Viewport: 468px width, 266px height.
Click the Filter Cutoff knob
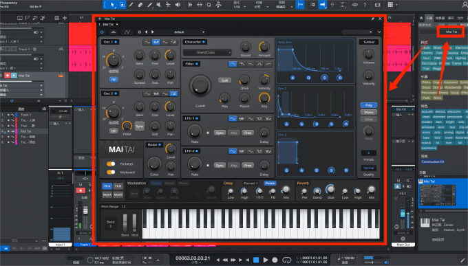click(200, 86)
